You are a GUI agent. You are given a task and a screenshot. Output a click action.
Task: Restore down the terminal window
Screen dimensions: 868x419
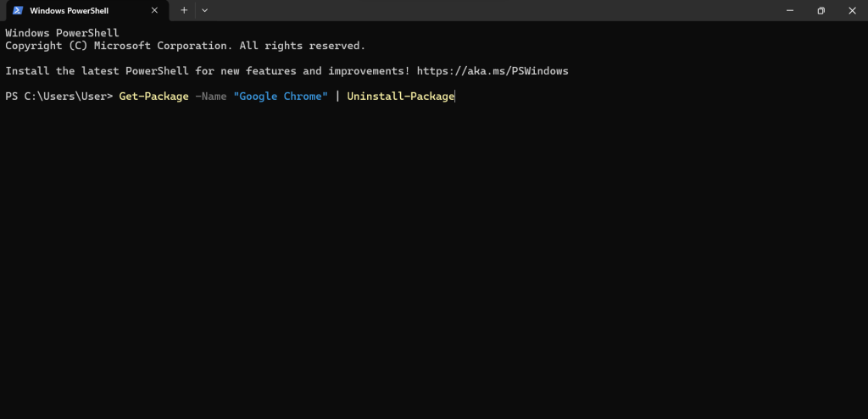(x=821, y=10)
